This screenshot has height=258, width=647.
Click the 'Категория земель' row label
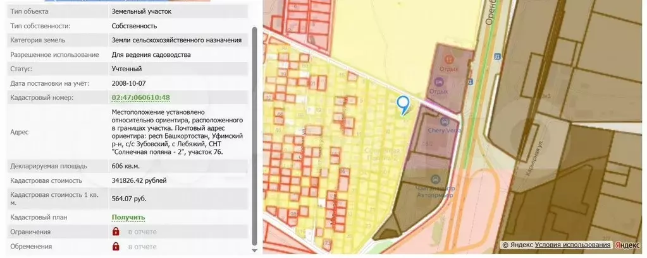[x=37, y=40]
